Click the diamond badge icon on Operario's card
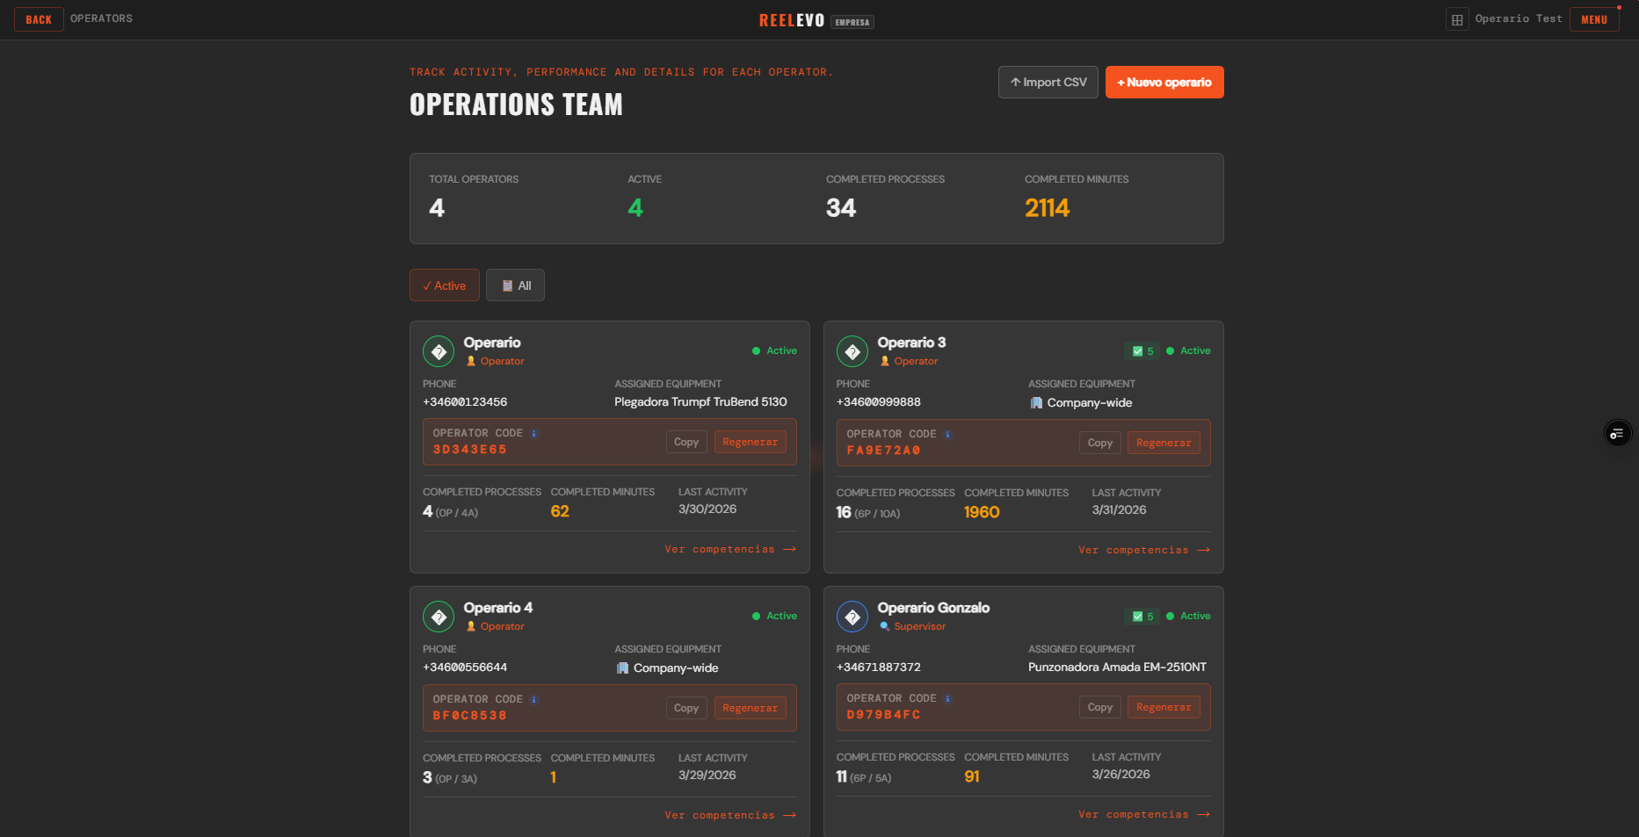The height and width of the screenshot is (837, 1639). coord(439,350)
